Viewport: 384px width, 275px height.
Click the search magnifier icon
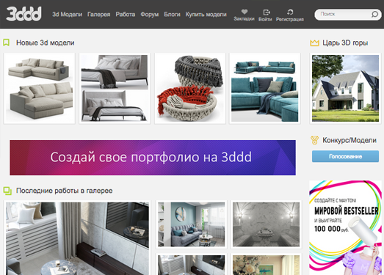[x=374, y=14]
